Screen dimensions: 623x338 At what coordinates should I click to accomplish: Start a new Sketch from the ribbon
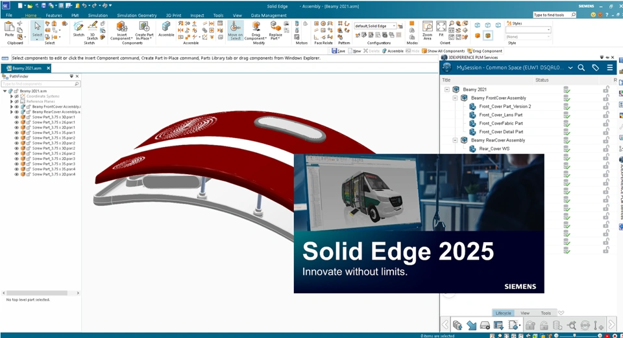(x=79, y=29)
